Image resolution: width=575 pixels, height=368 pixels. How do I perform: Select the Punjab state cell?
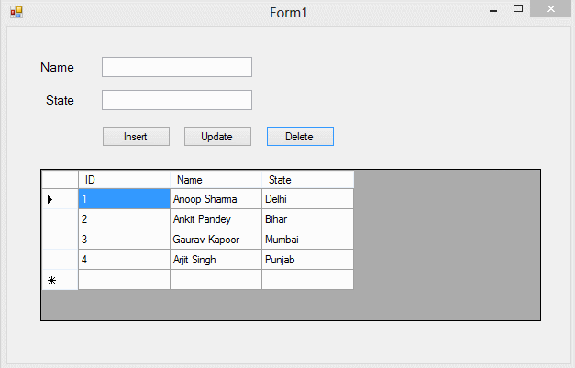pyautogui.click(x=307, y=260)
